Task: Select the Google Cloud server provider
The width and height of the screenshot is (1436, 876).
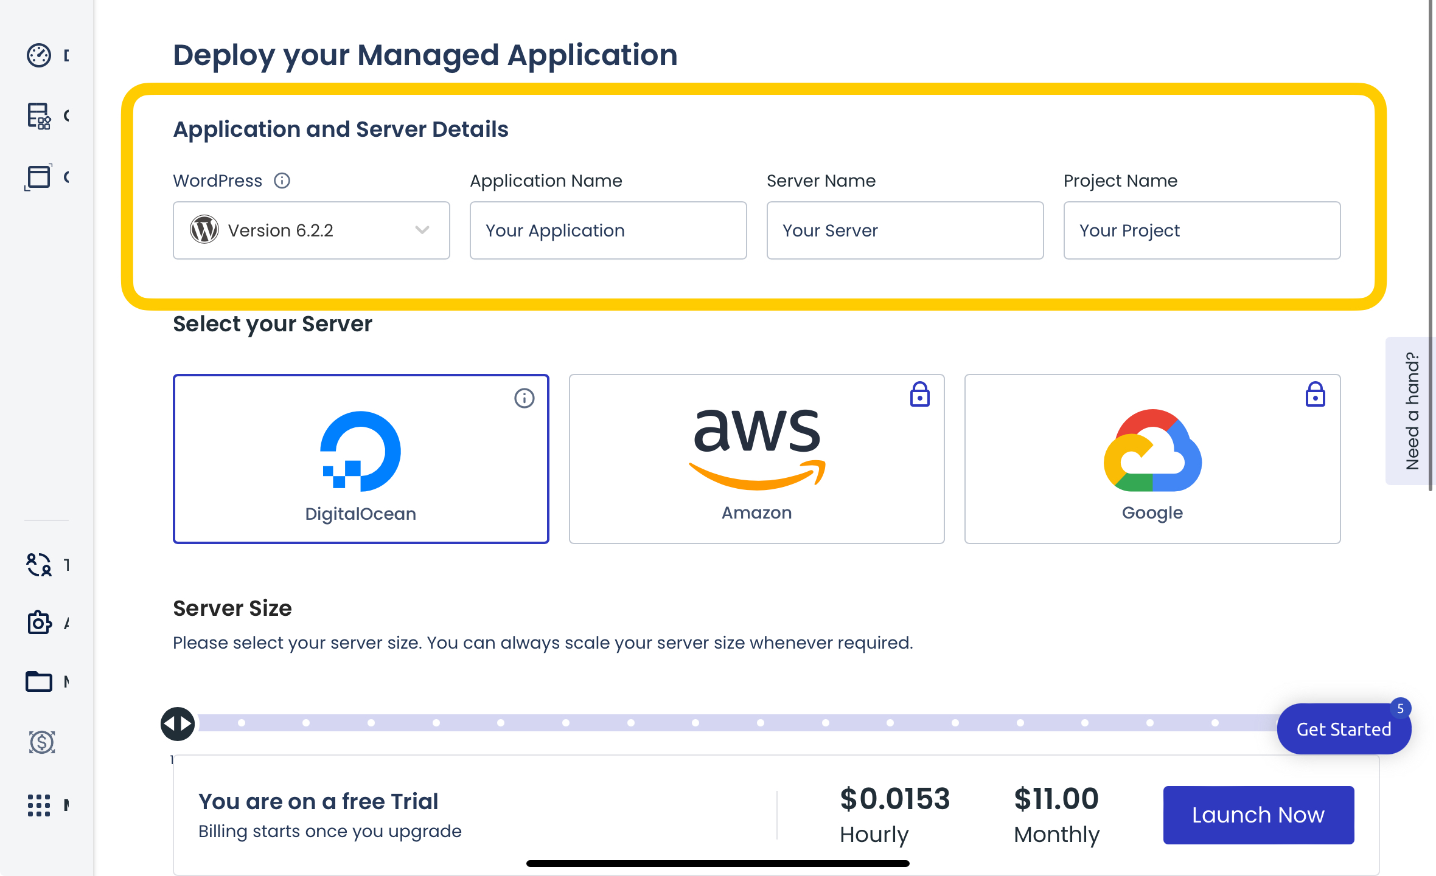Action: point(1152,459)
